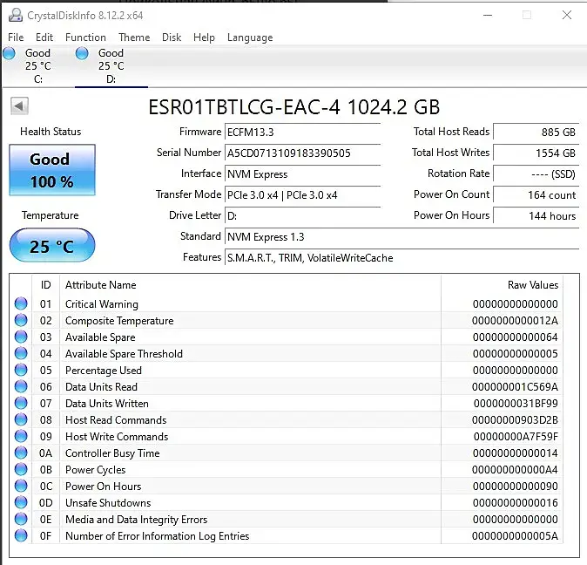Select the Media and Data Integrity Errors row
Viewport: 587px width, 565px height.
(x=136, y=520)
